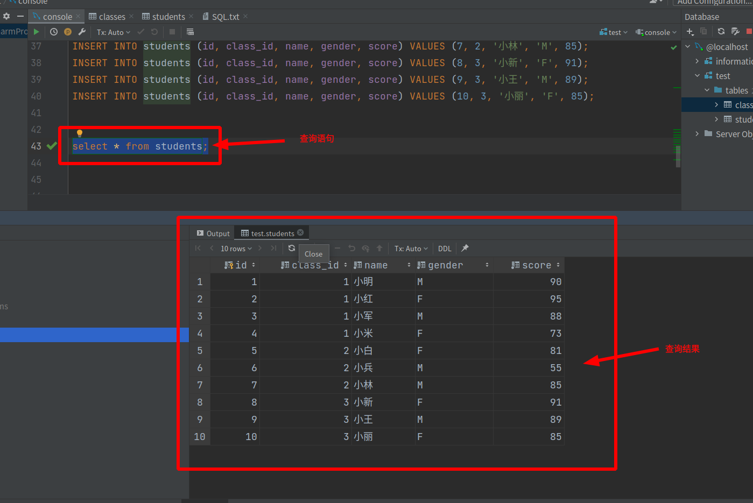
Task: Click Add Configuration button
Action: pyautogui.click(x=714, y=2)
